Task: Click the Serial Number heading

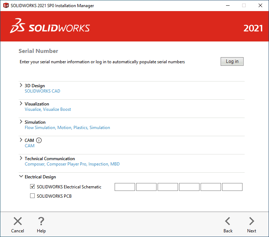Action: click(38, 51)
